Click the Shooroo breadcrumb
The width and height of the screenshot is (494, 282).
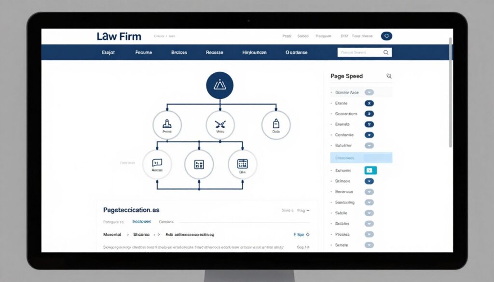pyautogui.click(x=141, y=234)
